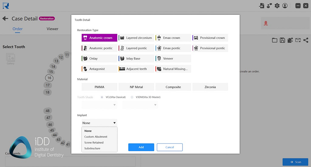Switch to the Viewer tab
Screen dimensions: 311x167
click(x=52, y=29)
